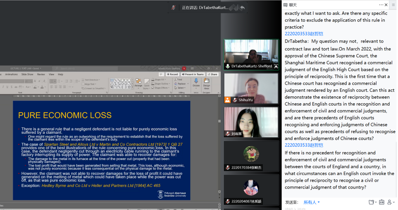Open the Shape Effects dropdown
The height and width of the screenshot is (210, 398).
(x=160, y=88)
